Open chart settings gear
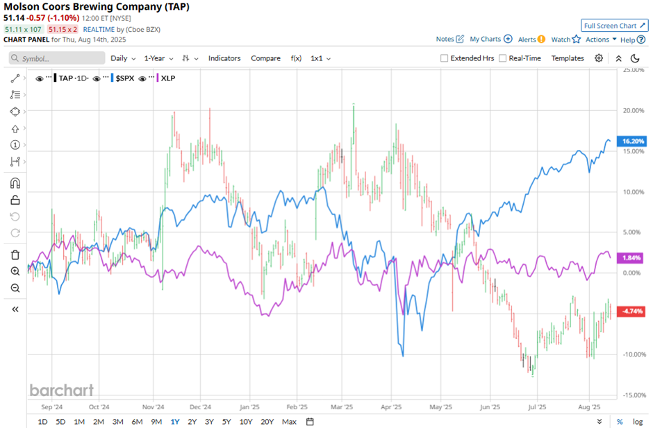Screen dimensions: 653x428 point(599,58)
